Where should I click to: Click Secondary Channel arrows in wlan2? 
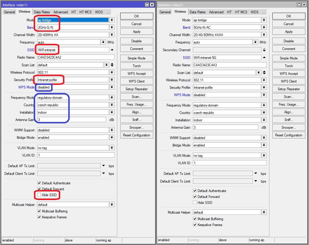[264, 50]
